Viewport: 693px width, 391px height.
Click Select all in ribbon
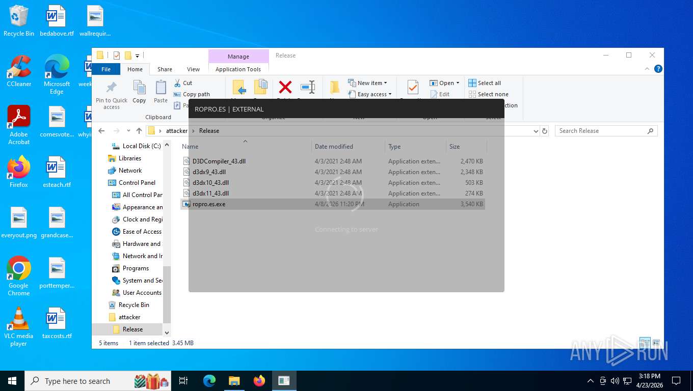click(x=485, y=83)
